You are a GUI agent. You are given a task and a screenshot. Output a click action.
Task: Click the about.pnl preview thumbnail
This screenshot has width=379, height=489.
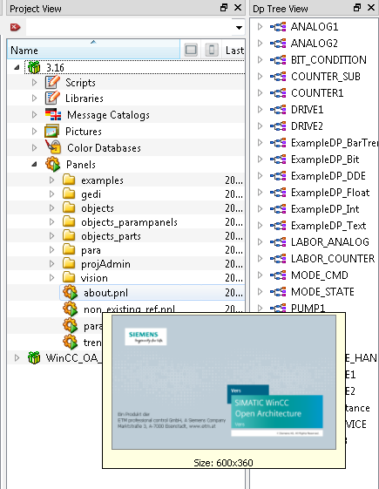point(224,382)
